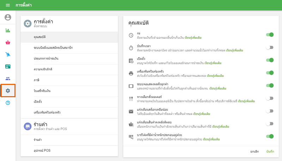The width and height of the screenshot is (282, 161).
Task: Open the reports bar chart icon
Action: point(8,30)
